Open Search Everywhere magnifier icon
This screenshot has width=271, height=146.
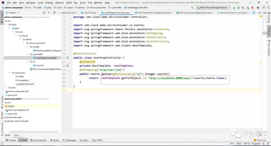click(268, 8)
